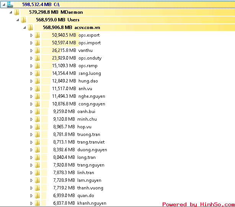
Task: Expand the khanh.nguyen folder
Action: 31,203
